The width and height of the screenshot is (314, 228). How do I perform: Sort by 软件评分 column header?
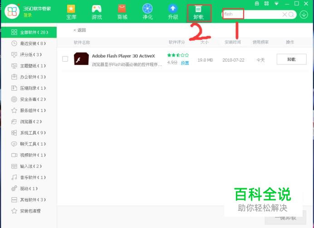(x=177, y=42)
